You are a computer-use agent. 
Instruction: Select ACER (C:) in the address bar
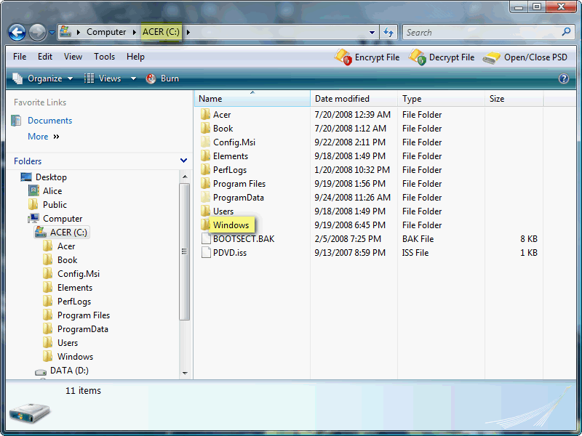[x=161, y=32]
